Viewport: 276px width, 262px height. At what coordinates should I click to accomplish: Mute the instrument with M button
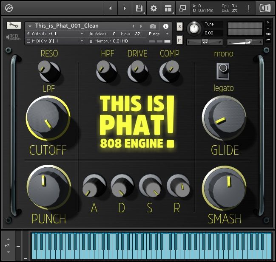click(x=179, y=40)
